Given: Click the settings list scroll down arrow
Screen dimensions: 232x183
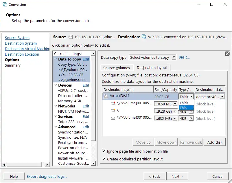Looking at the screenshot, I should coord(93,163).
